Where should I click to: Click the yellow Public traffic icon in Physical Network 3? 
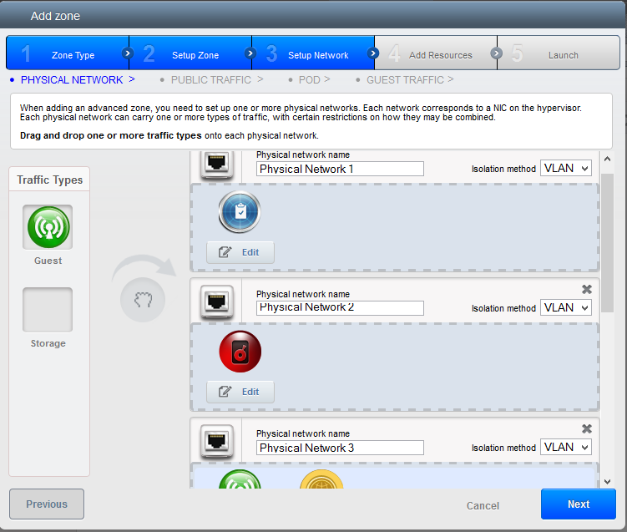point(321,479)
